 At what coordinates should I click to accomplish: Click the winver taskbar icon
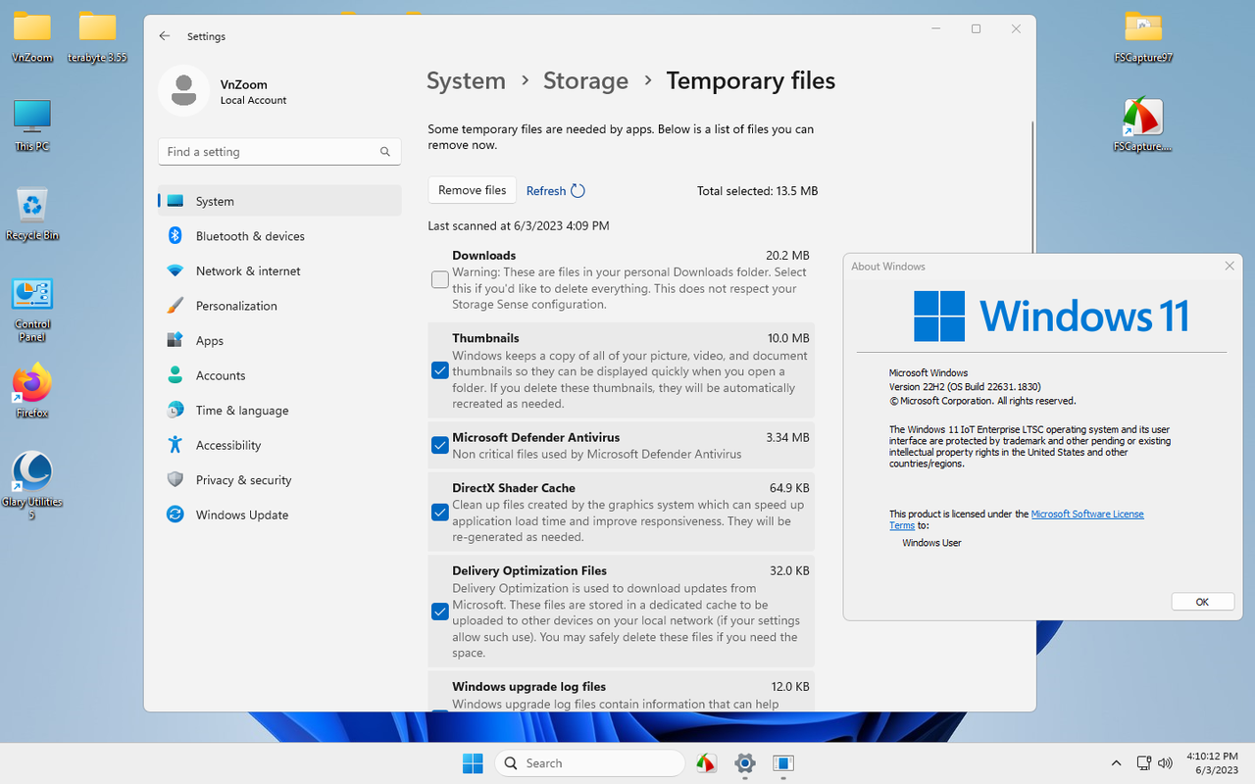[782, 762]
